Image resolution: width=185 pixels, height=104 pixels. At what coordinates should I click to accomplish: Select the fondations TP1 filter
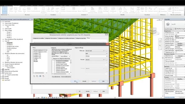pyautogui.click(x=37, y=53)
